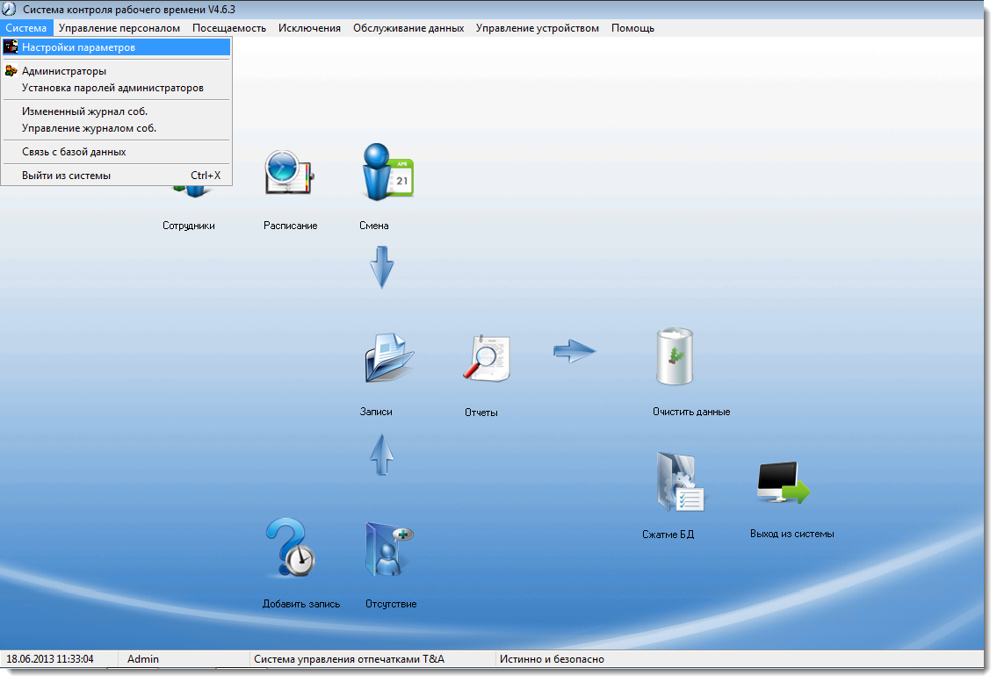Open the Помощь menu
Screen dimensions: 997x682
[x=632, y=28]
